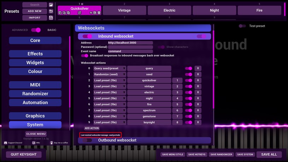Click the Websockets panel vertical scrollbar
This screenshot has width=288, height=162.
[x=213, y=70]
